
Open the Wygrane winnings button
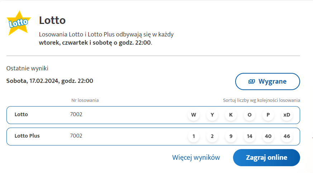267,81
